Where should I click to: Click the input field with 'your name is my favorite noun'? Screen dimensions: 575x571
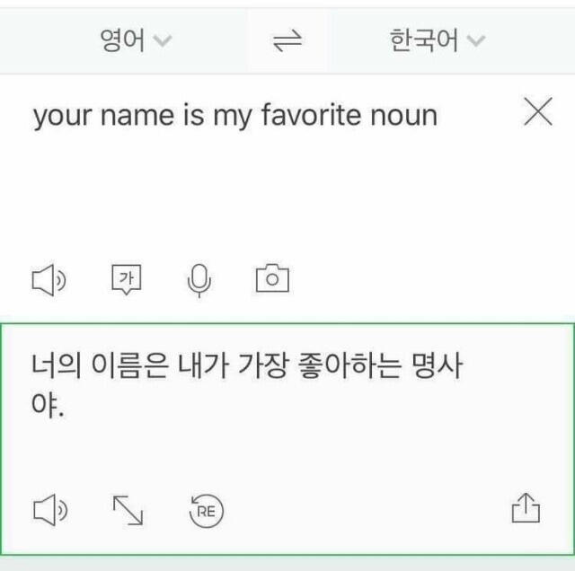pos(235,116)
